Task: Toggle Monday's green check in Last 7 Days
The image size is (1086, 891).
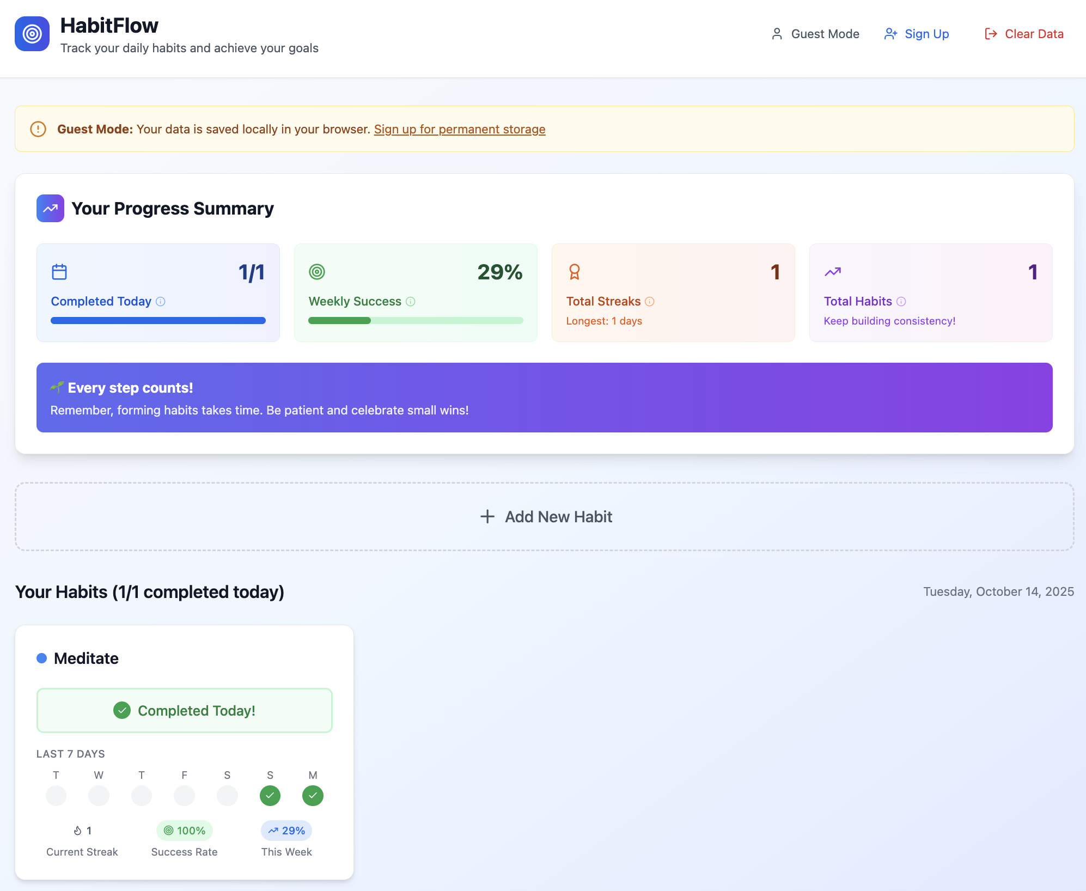Action: click(x=313, y=796)
